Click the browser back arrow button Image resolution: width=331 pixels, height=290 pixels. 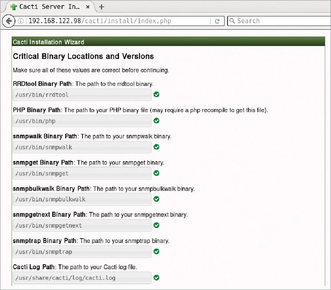(8, 21)
